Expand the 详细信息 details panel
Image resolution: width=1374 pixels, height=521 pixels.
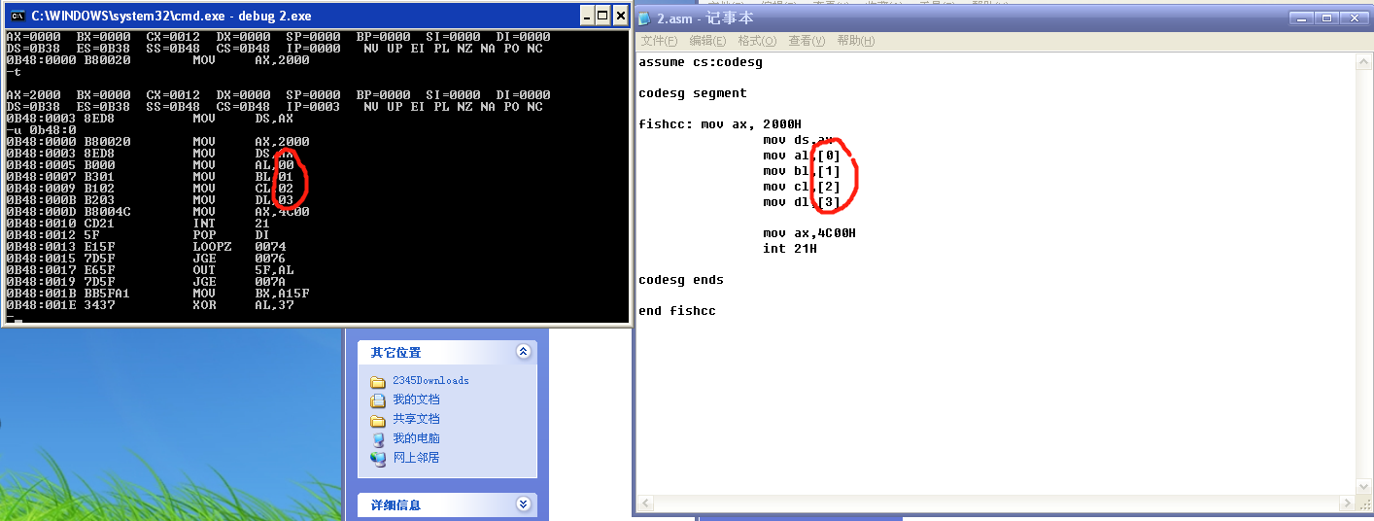(524, 504)
